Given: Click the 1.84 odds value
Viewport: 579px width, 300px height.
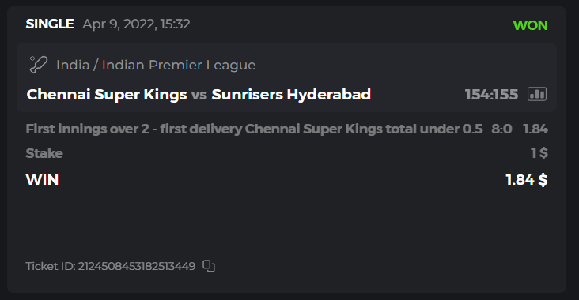Looking at the screenshot, I should 535,129.
